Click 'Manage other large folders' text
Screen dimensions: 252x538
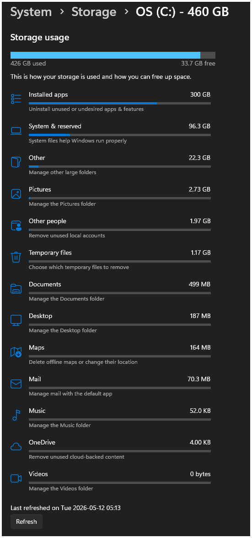pyautogui.click(x=62, y=172)
